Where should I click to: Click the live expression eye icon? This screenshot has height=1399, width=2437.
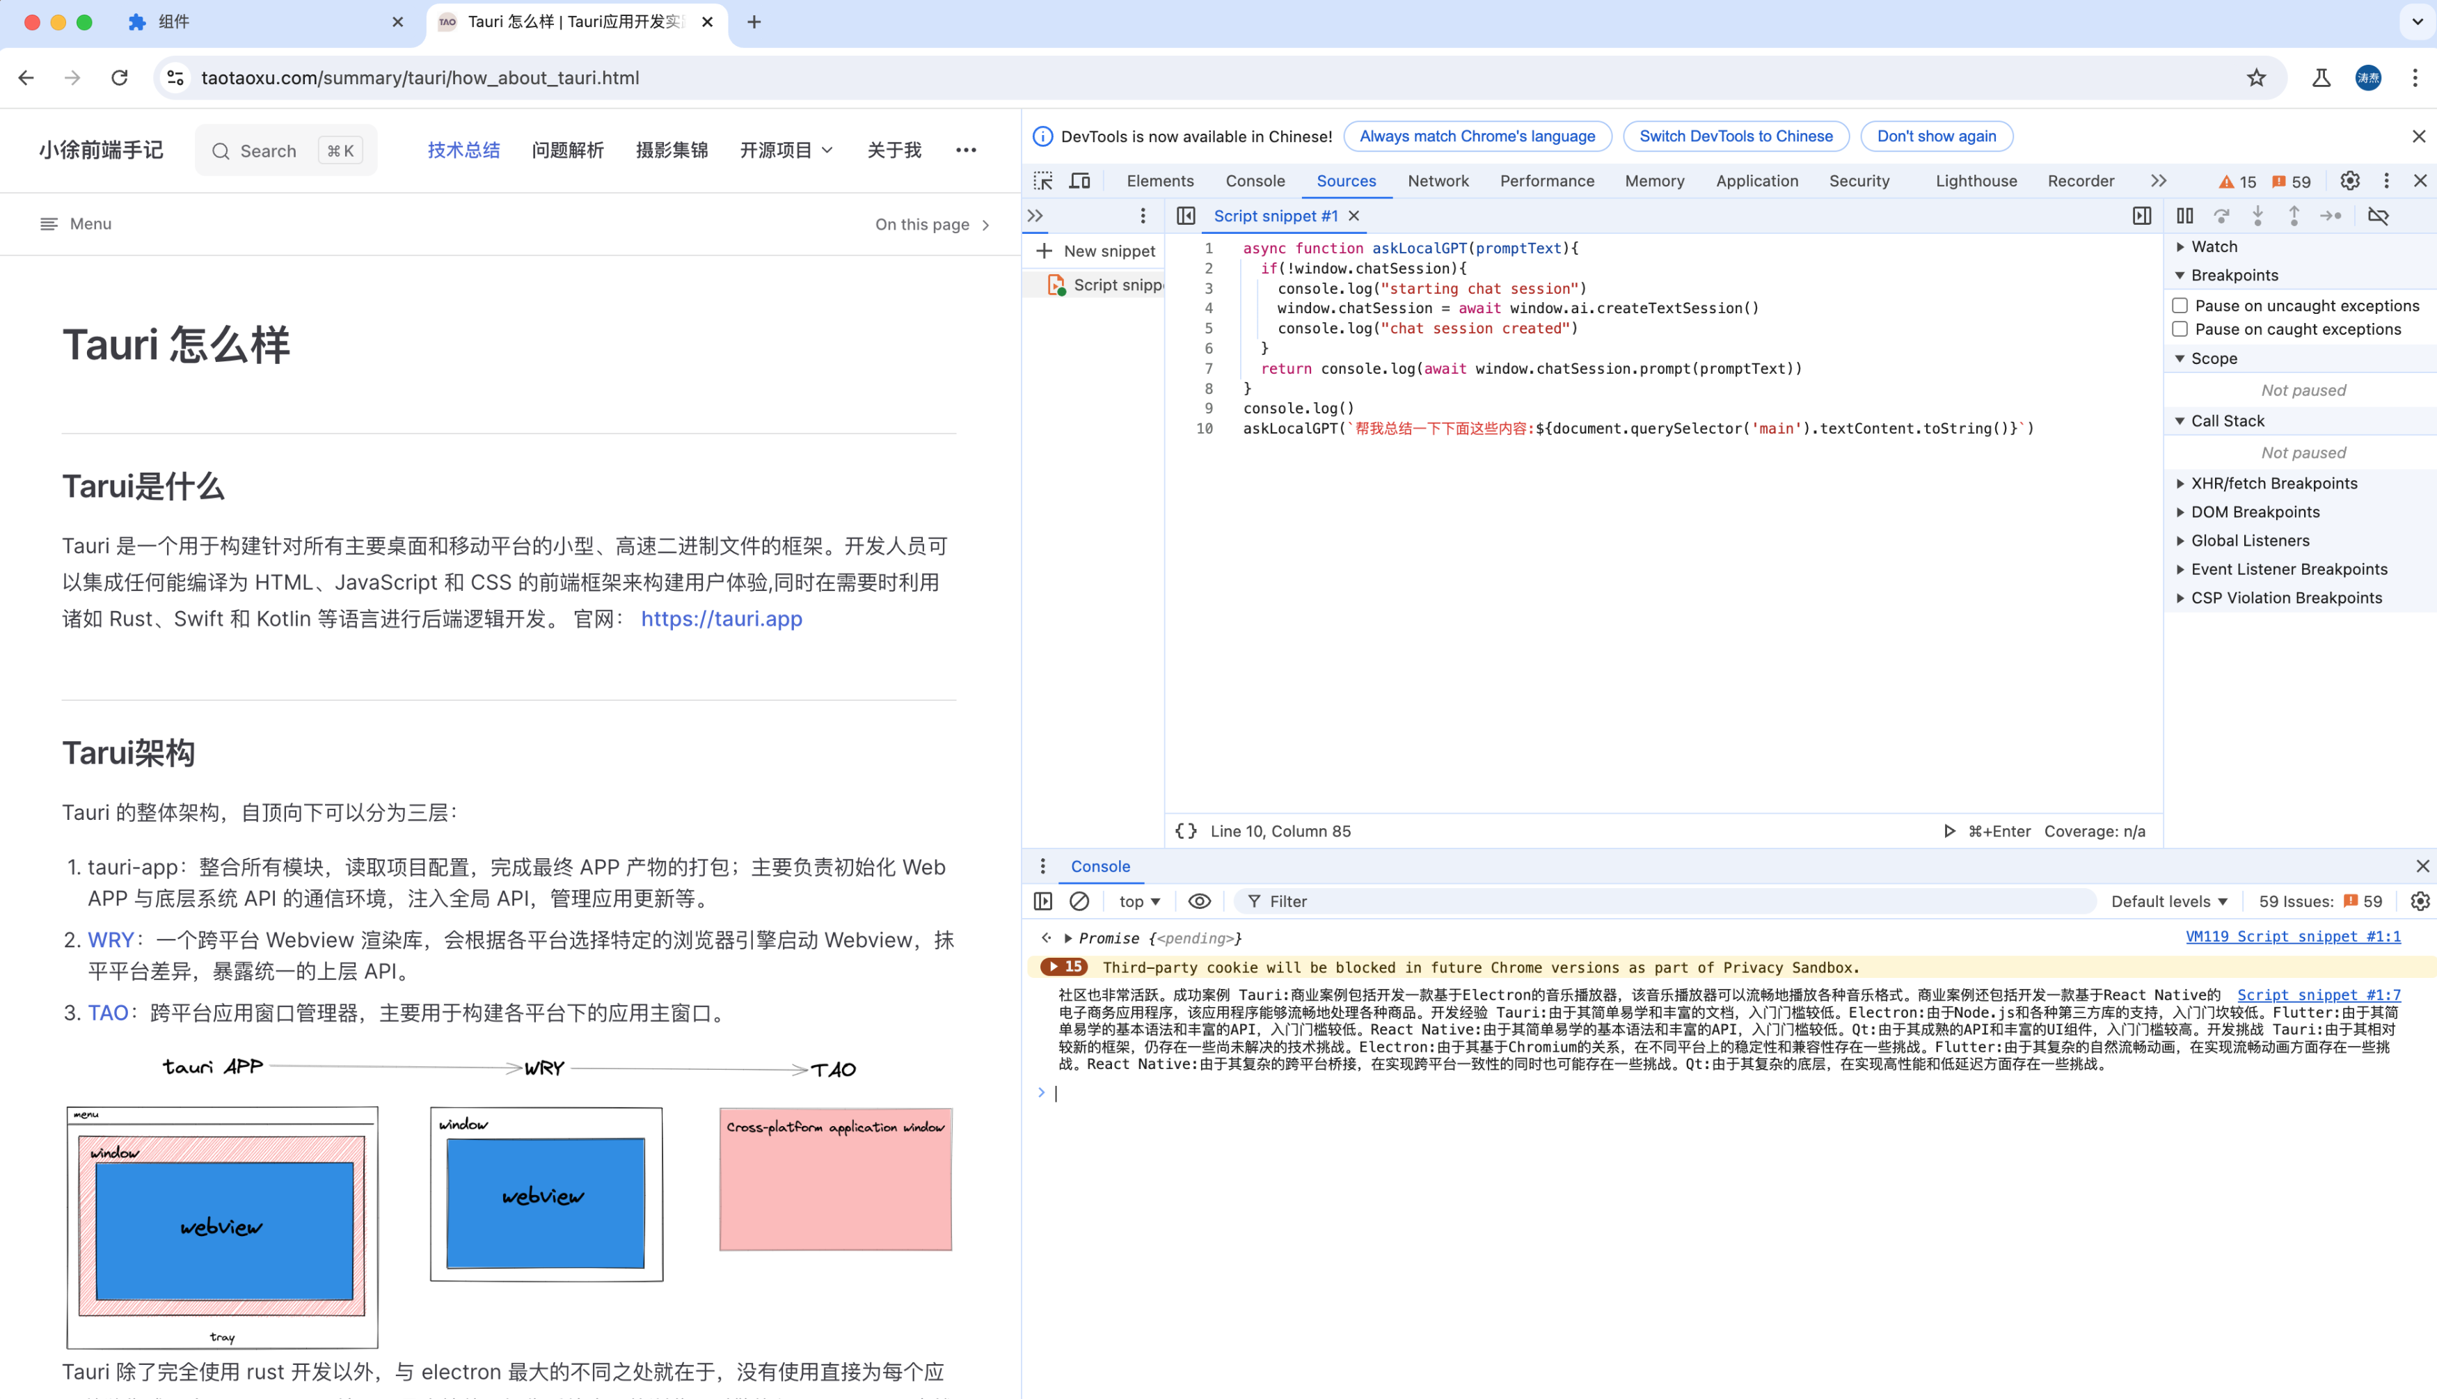point(1199,901)
